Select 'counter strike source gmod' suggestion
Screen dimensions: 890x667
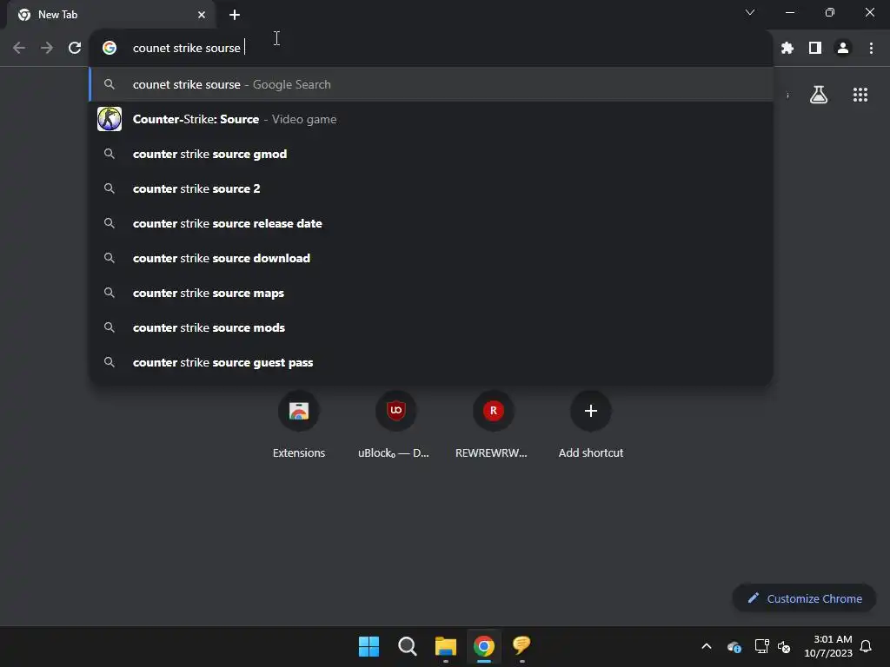coord(431,155)
